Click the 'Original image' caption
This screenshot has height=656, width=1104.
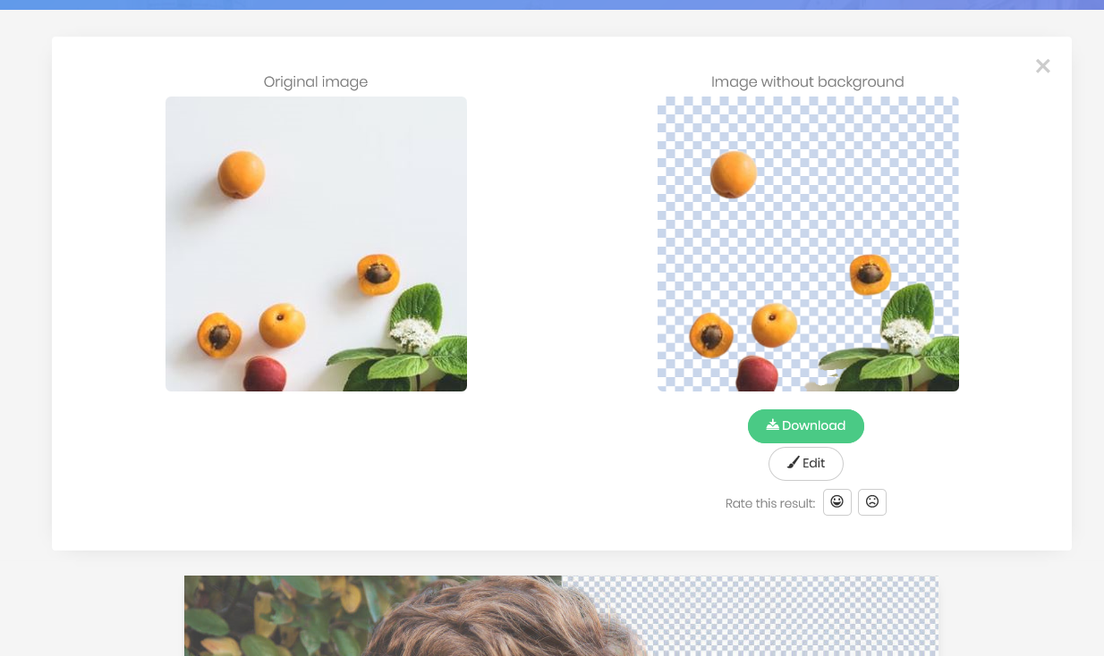click(316, 82)
